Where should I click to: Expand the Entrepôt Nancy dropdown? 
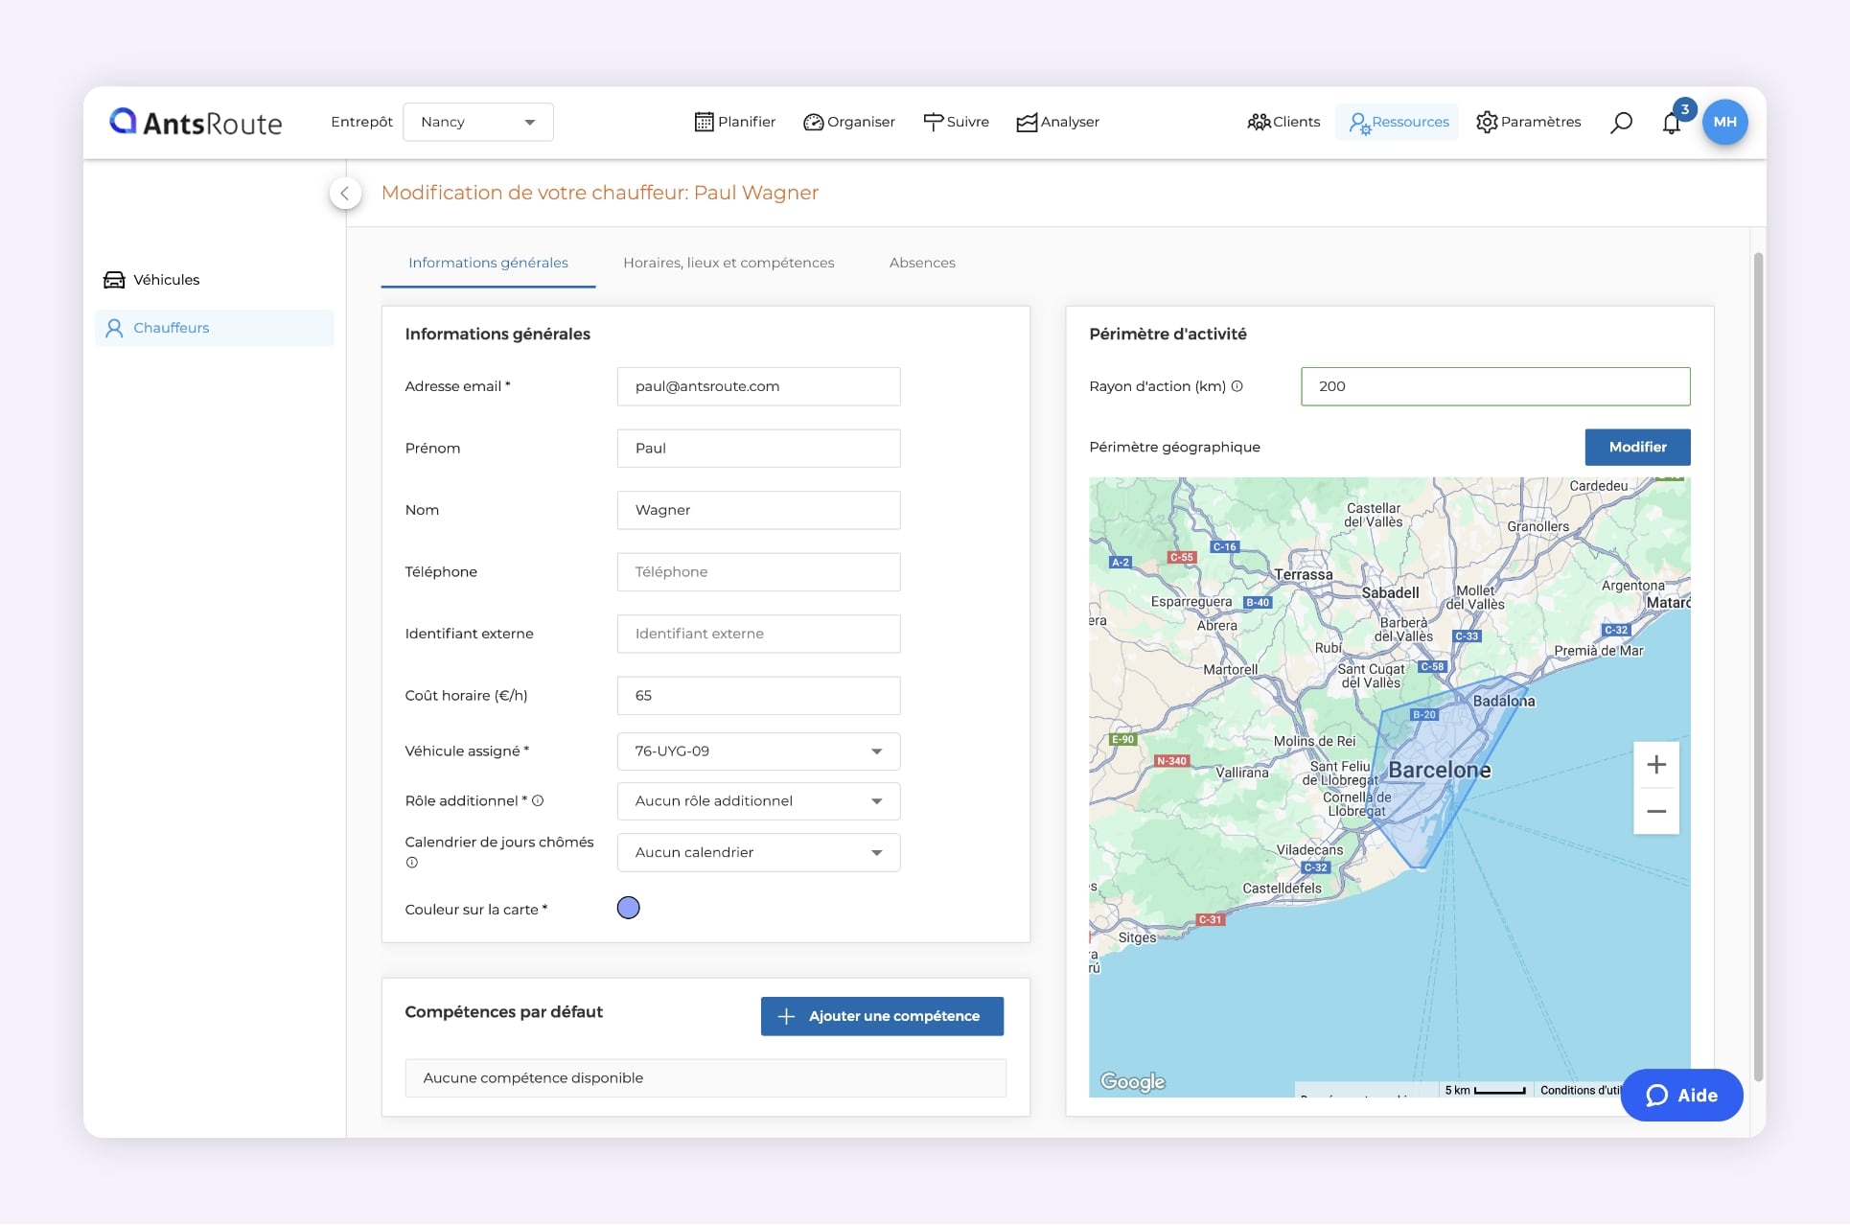click(x=477, y=123)
